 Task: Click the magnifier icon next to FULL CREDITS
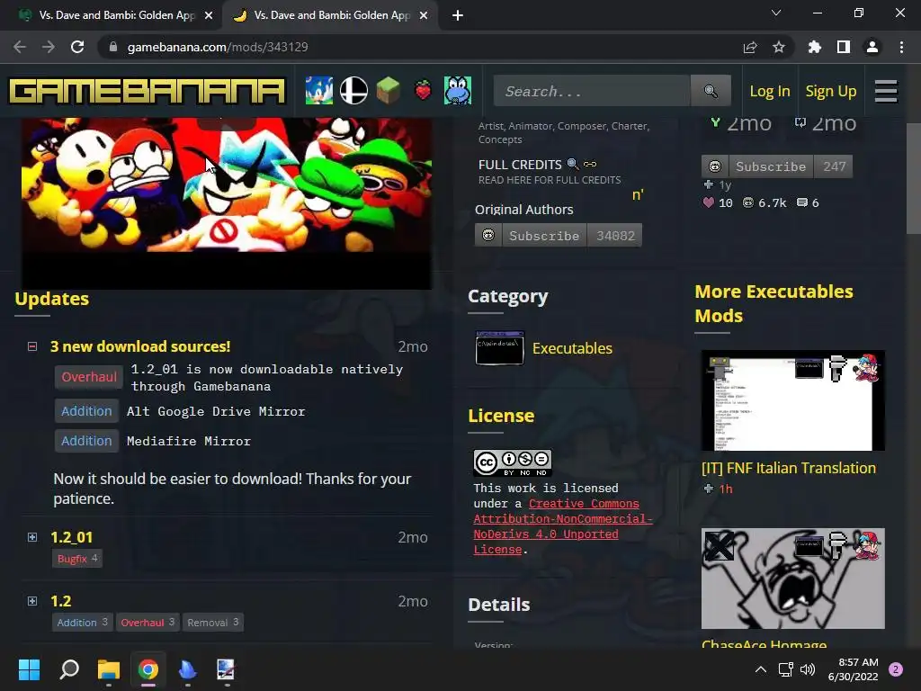(573, 164)
